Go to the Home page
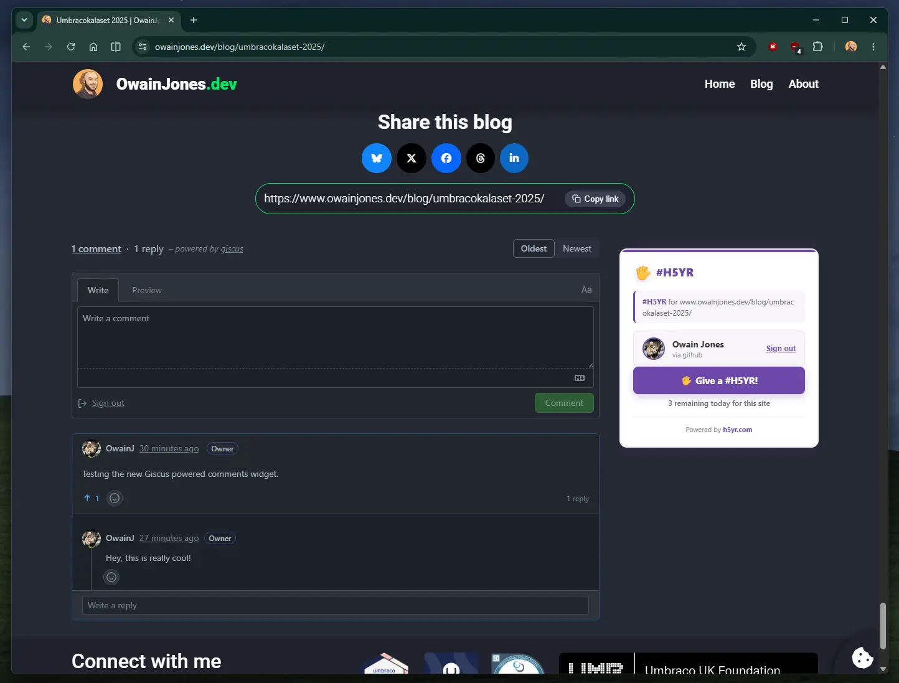 (x=720, y=84)
